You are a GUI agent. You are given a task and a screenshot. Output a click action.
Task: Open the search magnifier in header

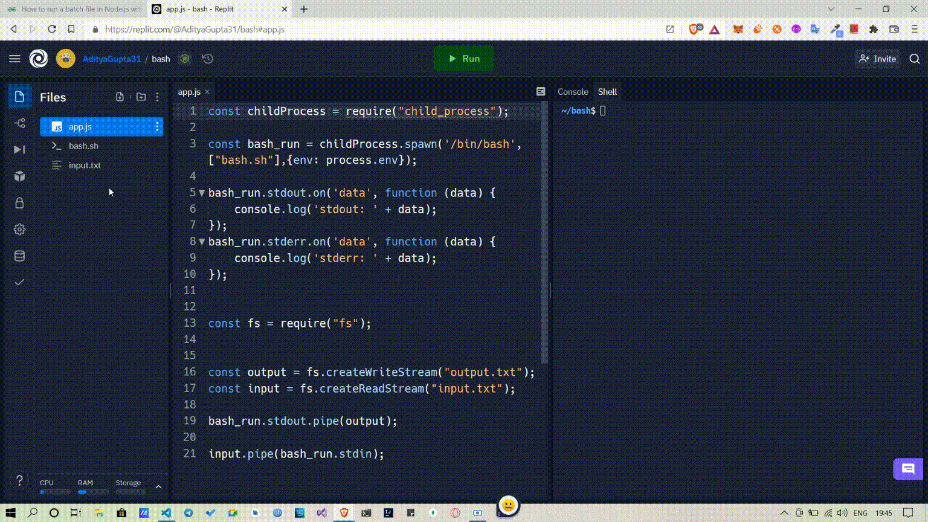pos(915,59)
